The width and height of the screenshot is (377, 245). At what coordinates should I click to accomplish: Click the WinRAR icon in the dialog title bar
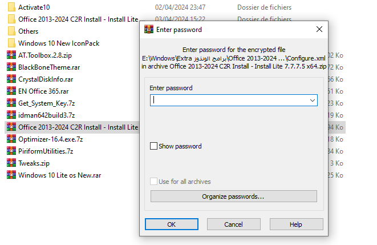pos(149,30)
